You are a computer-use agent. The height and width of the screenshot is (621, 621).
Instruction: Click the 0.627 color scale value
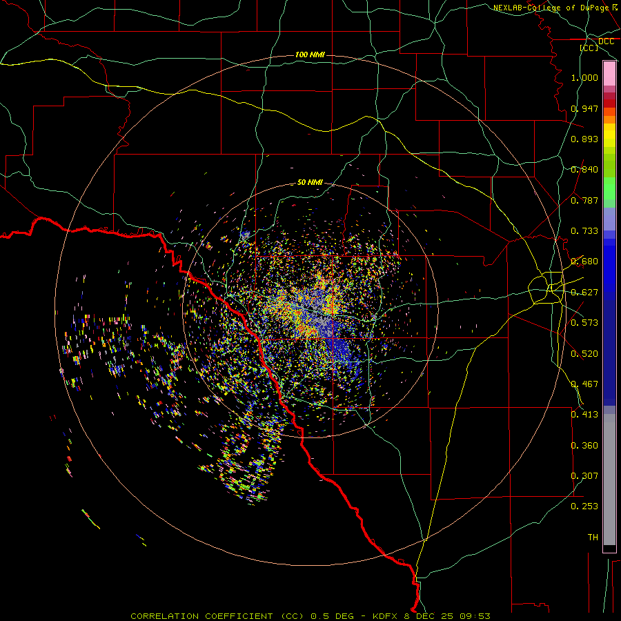pyautogui.click(x=584, y=293)
